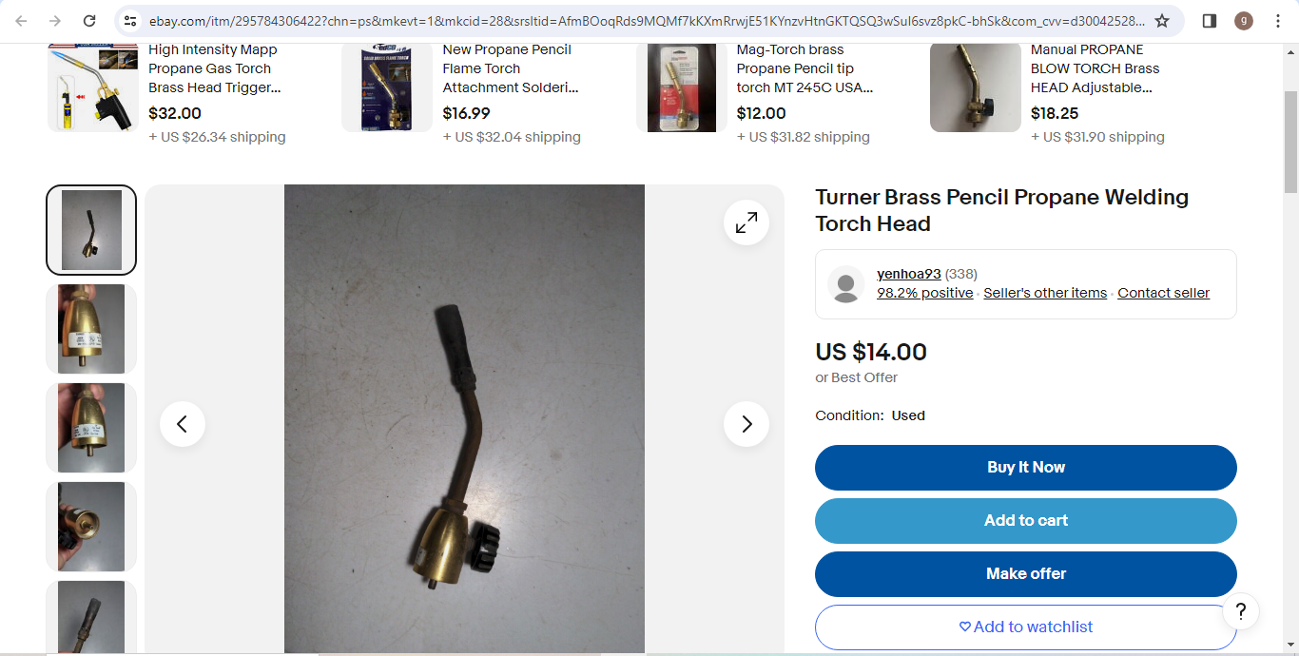Click the Buy It Now button
This screenshot has width=1299, height=656.
click(1026, 468)
